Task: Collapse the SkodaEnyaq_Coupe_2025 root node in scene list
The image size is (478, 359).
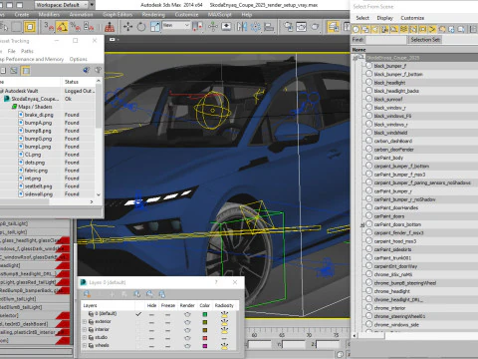Action: [355, 58]
